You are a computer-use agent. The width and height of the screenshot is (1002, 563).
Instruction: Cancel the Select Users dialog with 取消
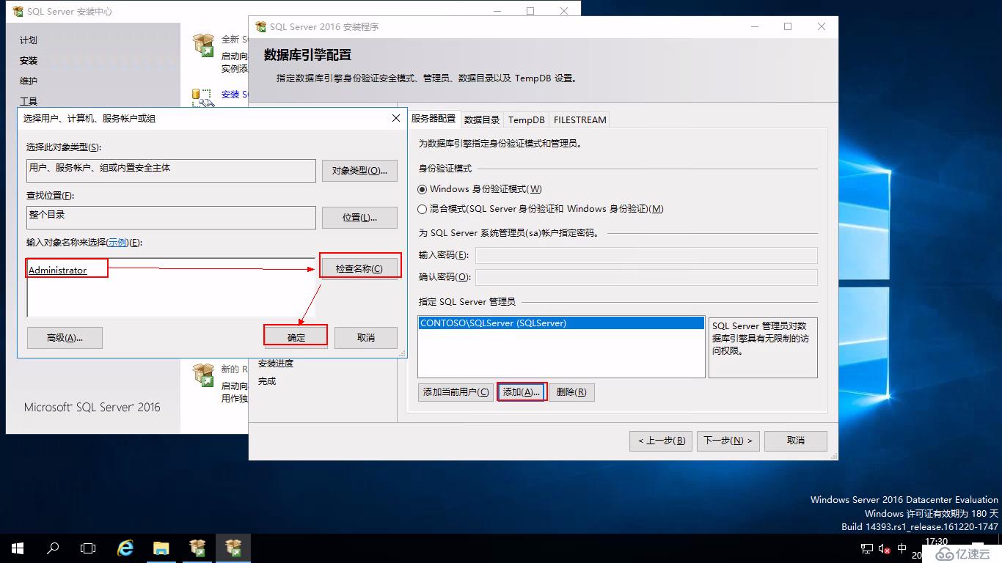(366, 338)
